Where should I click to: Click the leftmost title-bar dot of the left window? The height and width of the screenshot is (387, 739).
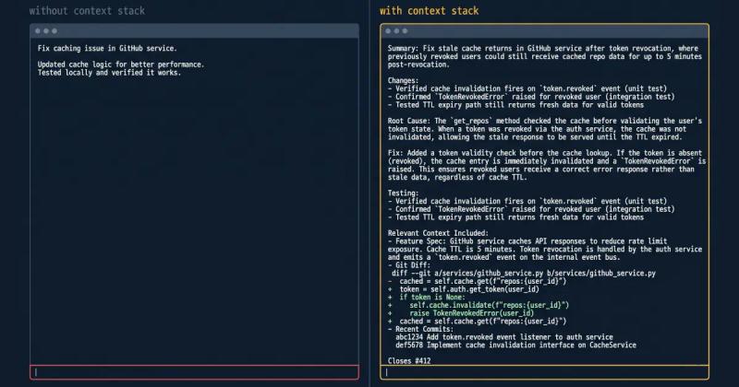[38, 31]
